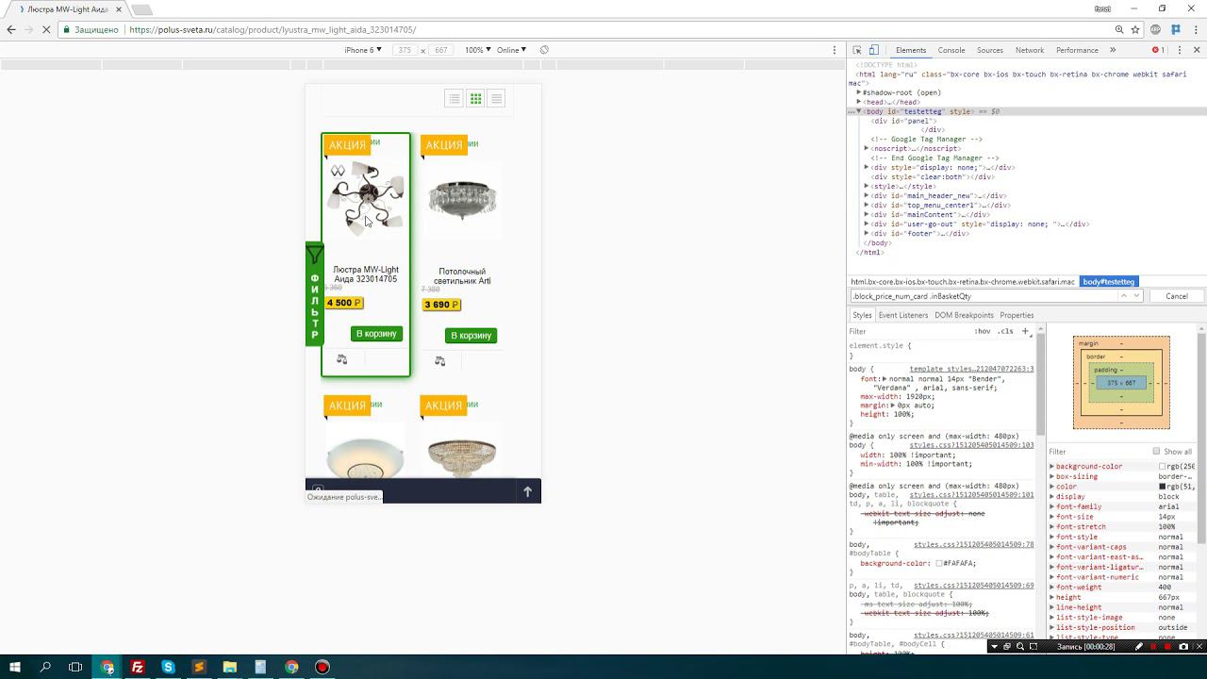Activate the inspect element picker tool

(857, 50)
